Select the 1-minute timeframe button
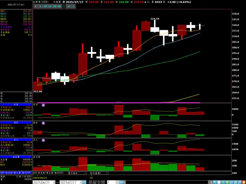Viewport: 246px width, 184px height. click(36, 6)
